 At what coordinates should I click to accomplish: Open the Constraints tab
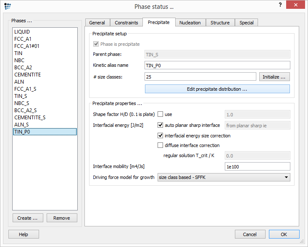(x=126, y=23)
